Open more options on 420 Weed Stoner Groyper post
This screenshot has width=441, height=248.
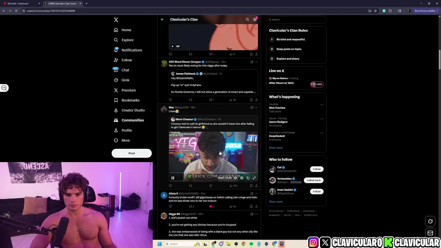tap(256, 62)
